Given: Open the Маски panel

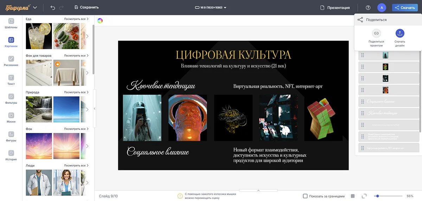Looking at the screenshot, I should click(11, 118).
